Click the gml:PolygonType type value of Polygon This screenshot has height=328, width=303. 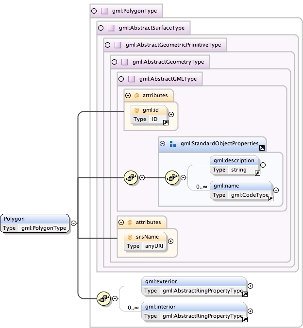44,228
